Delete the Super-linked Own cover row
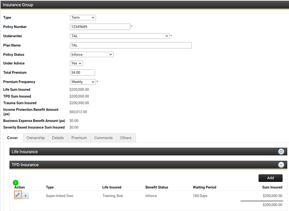Screen dimensions: 289x211 (26, 196)
